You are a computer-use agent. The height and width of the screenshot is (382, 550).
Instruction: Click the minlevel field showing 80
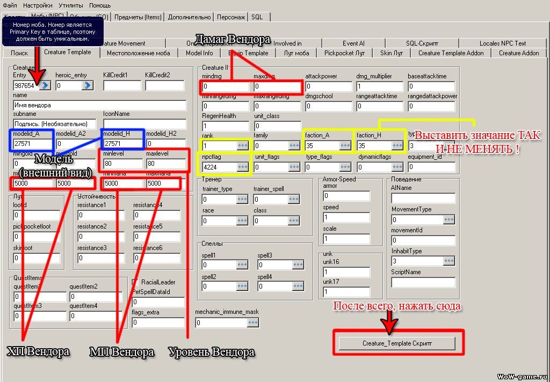click(123, 163)
